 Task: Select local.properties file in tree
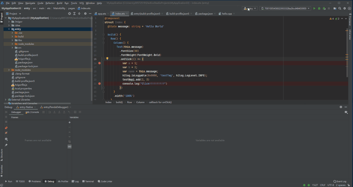point(23,88)
